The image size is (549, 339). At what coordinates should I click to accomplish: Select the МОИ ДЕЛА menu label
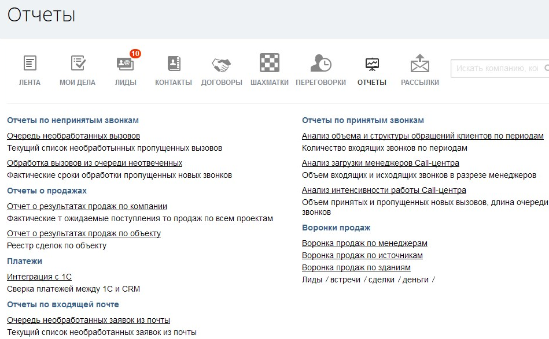click(78, 83)
